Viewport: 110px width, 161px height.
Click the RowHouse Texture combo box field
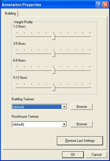click(x=39, y=124)
